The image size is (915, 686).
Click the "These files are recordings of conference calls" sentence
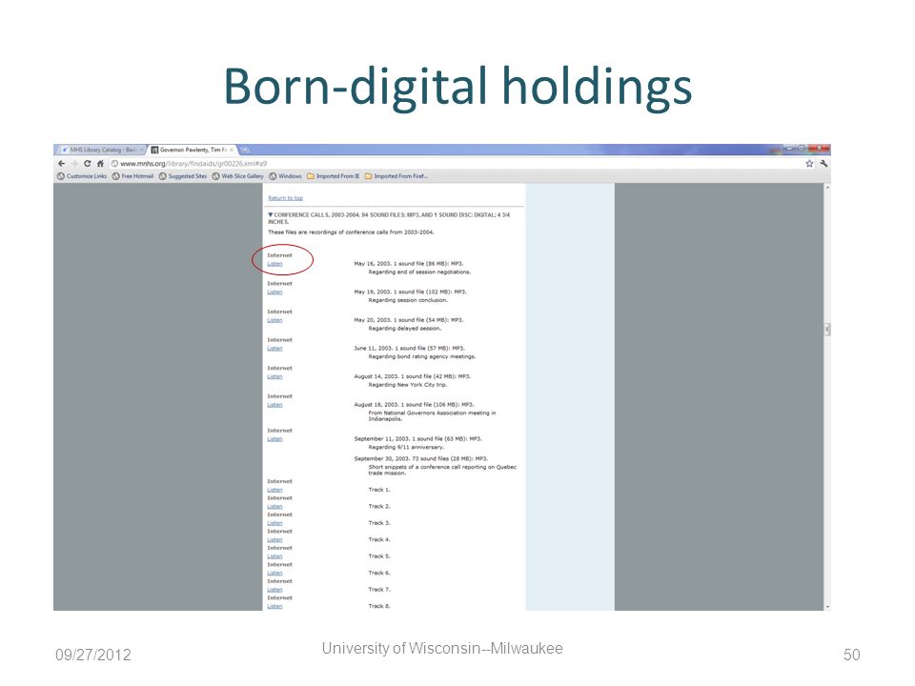351,232
